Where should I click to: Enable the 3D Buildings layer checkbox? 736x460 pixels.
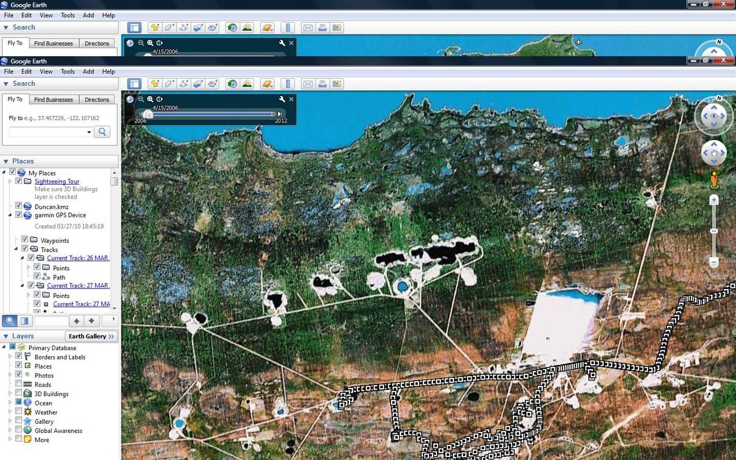click(x=18, y=393)
